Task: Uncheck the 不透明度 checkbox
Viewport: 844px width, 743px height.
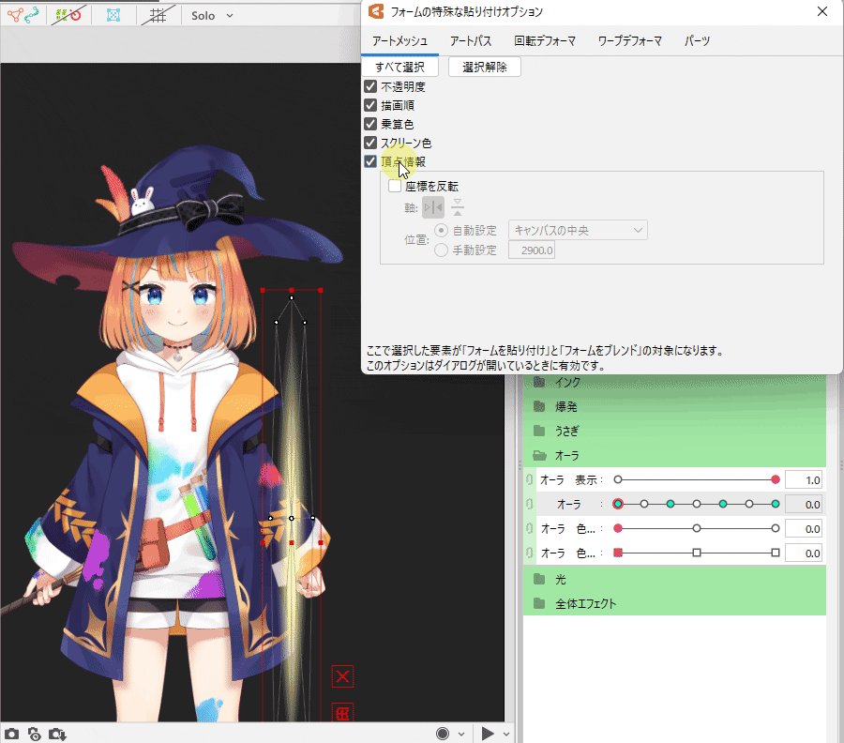Action: 370,86
